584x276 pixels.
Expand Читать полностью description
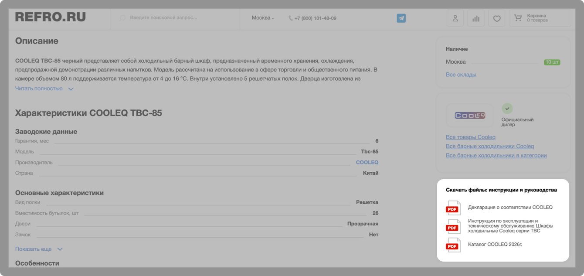coord(44,89)
